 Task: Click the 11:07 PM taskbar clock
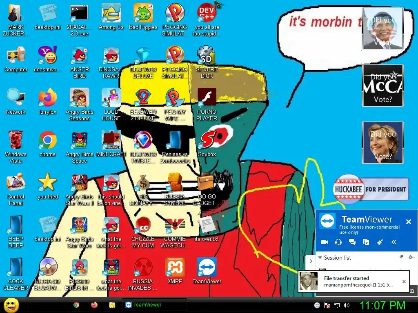[x=382, y=305]
